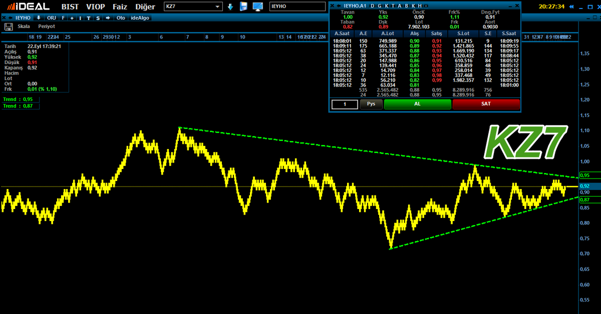Click the dash button after H in order book

pos(426,6)
